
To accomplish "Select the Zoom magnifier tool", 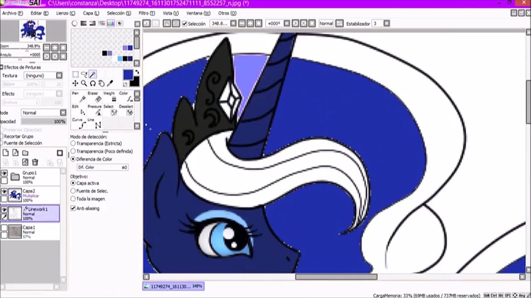I will point(84,83).
